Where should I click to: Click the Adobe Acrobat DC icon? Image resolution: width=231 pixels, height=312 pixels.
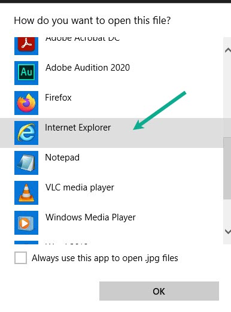(26, 46)
